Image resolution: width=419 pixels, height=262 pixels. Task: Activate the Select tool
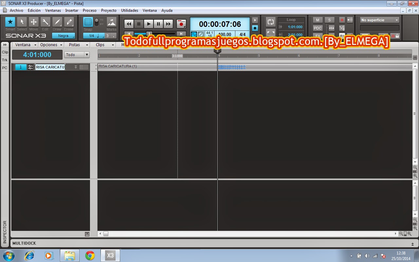22,22
